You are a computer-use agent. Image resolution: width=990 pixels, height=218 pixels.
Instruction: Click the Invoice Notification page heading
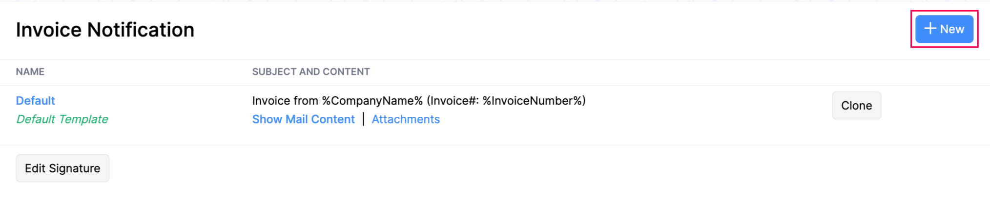pyautogui.click(x=105, y=30)
